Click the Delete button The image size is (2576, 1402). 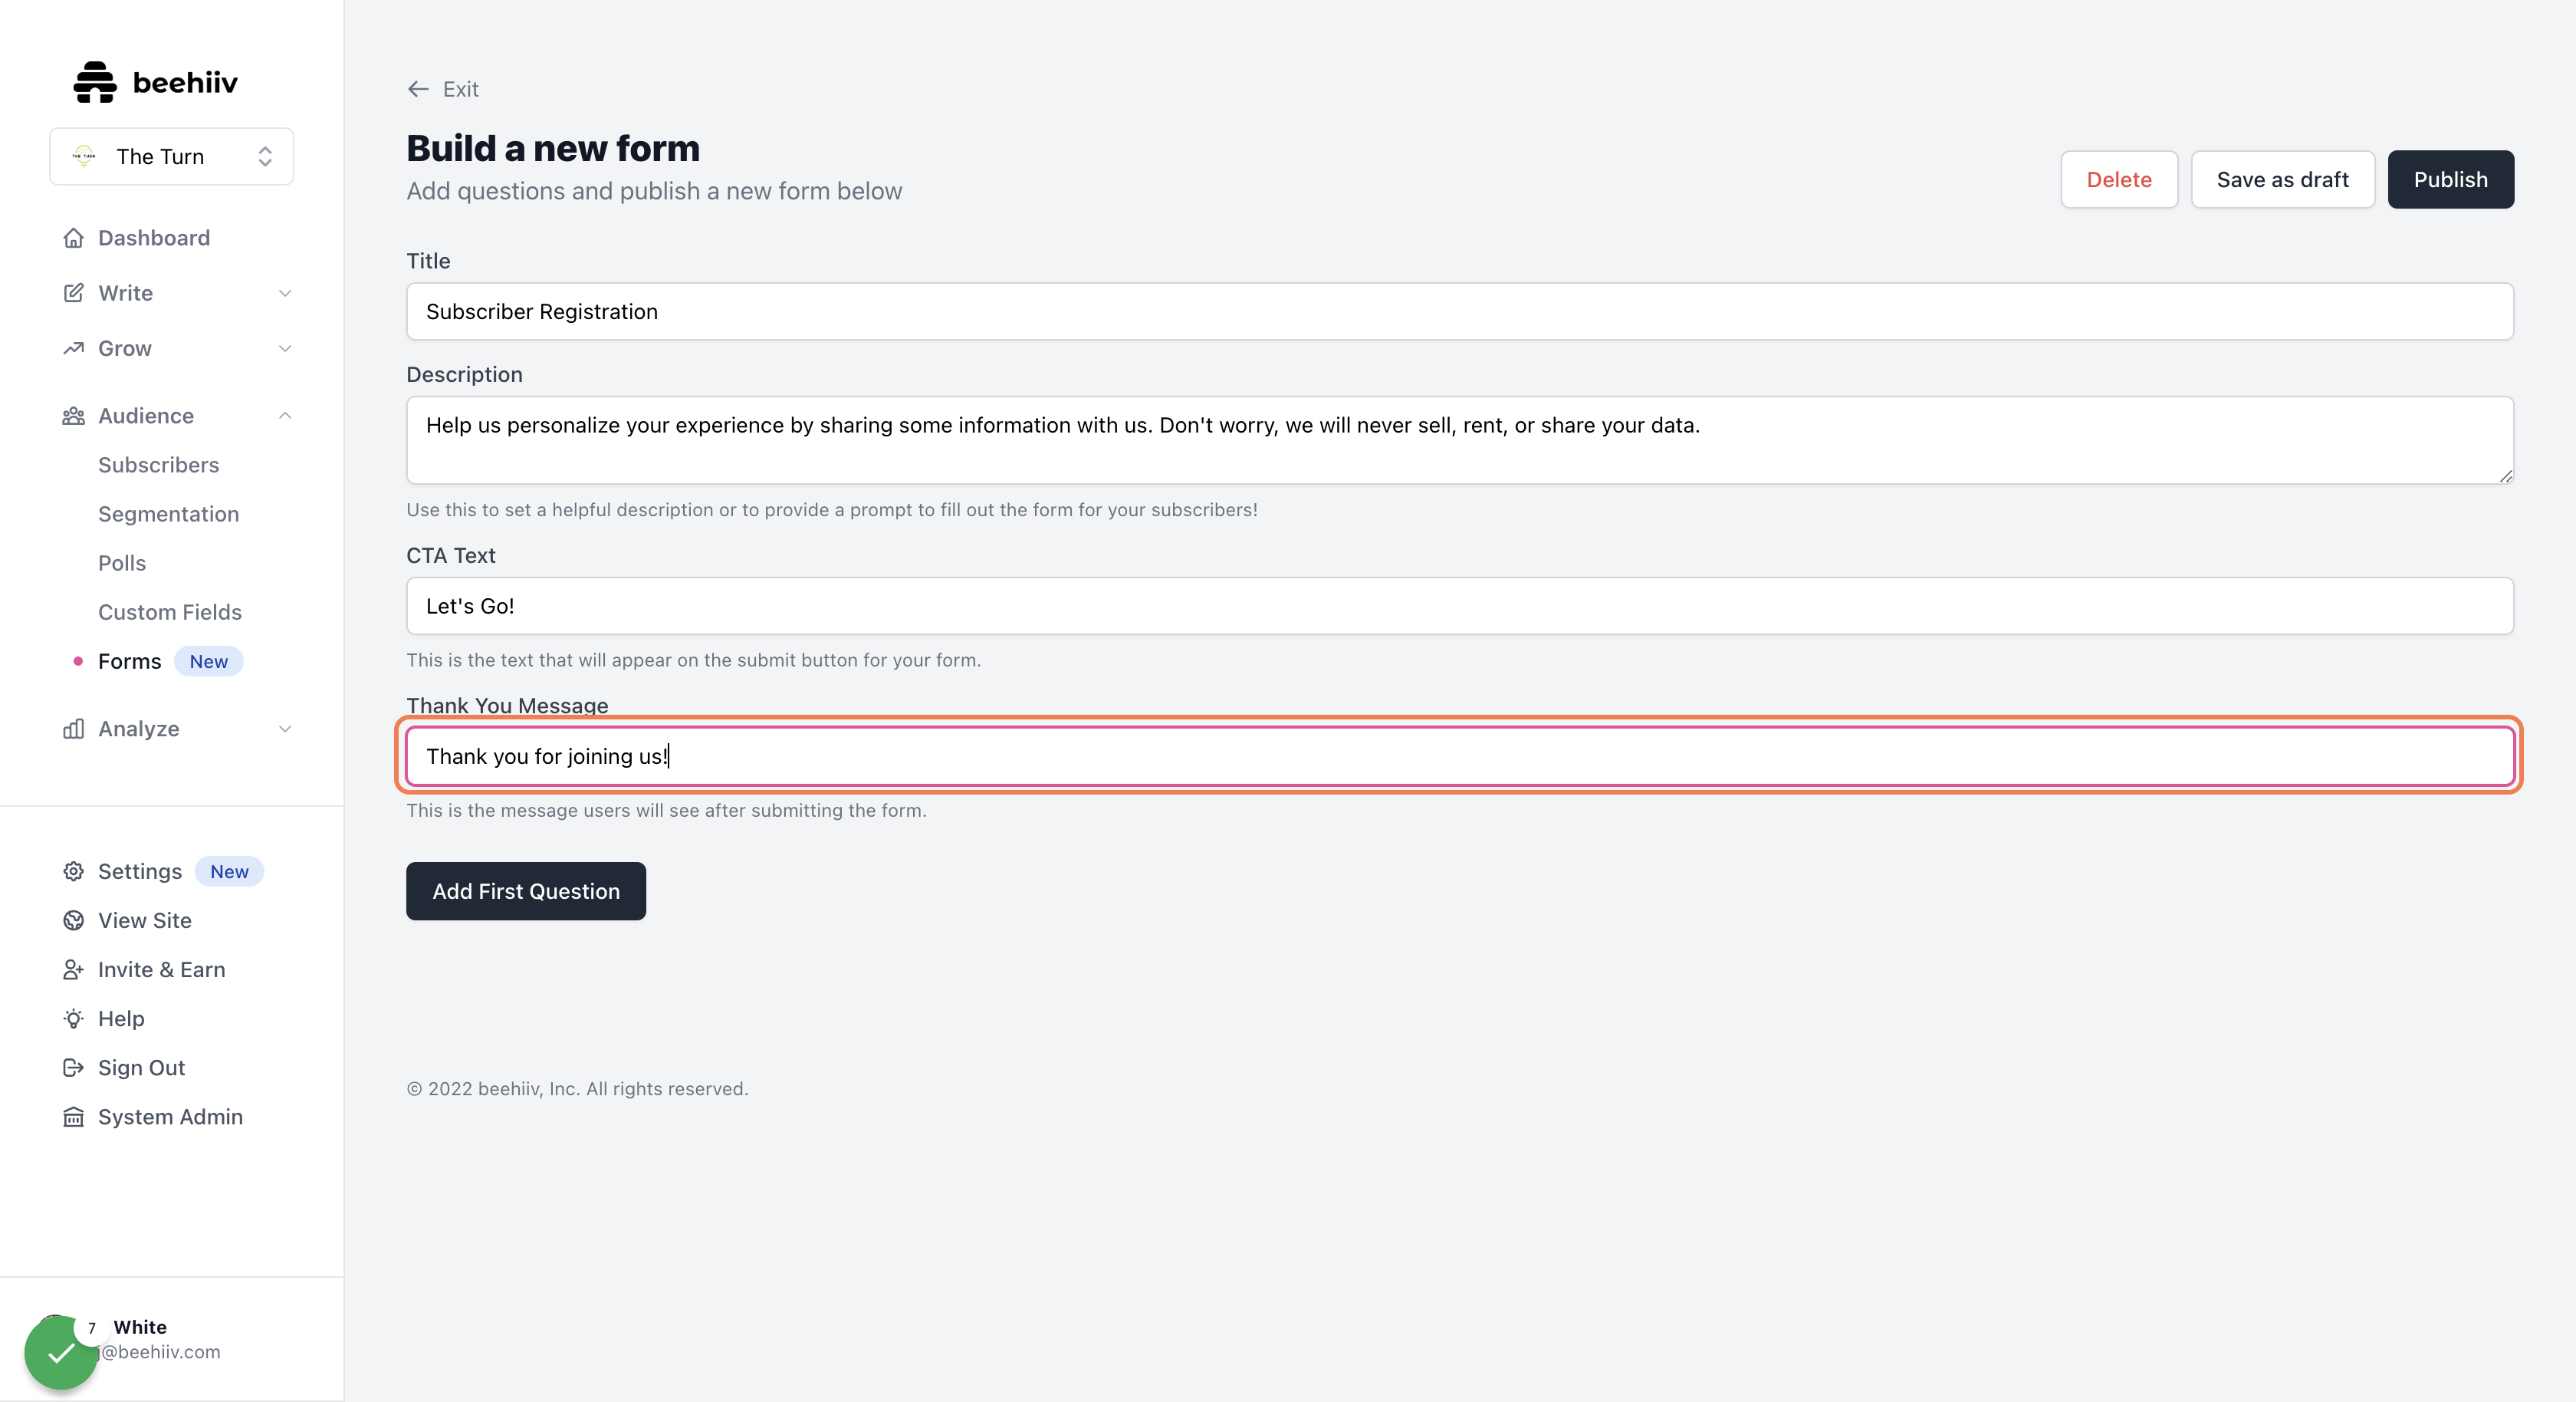click(x=2119, y=179)
